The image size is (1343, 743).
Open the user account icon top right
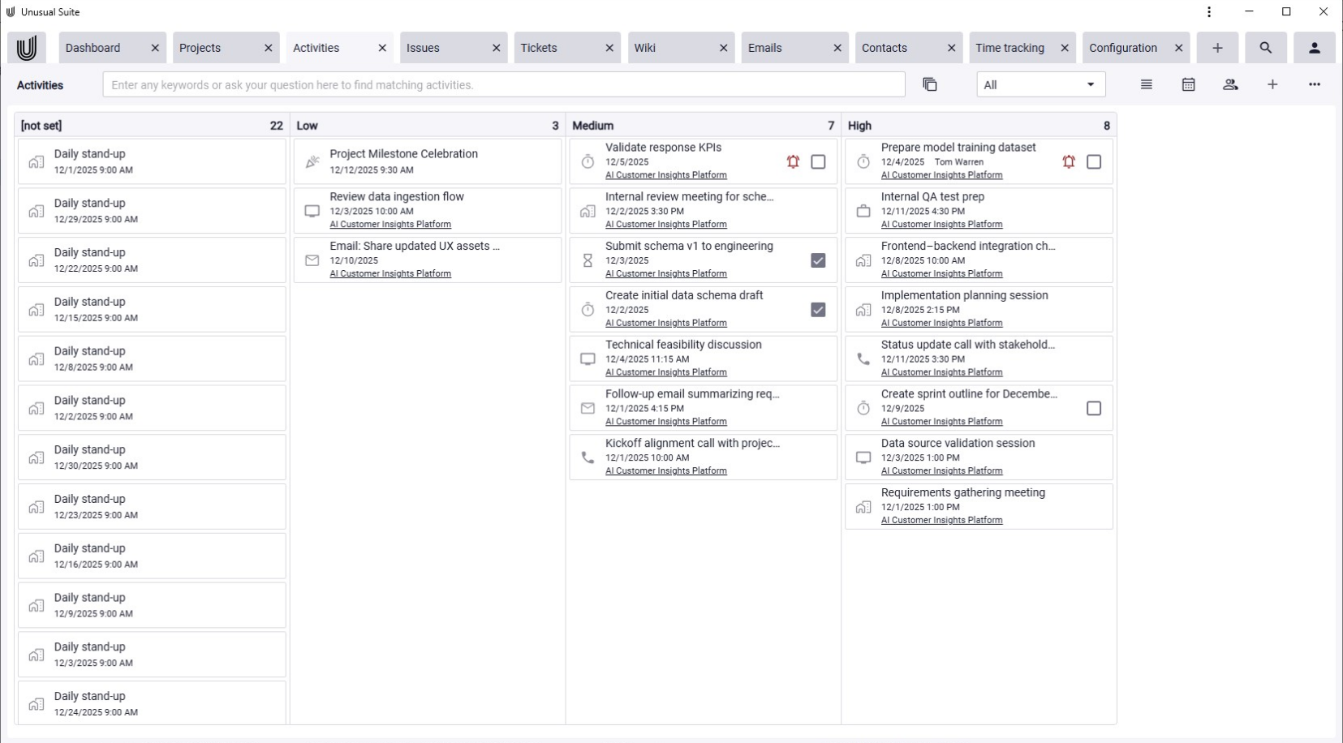pyautogui.click(x=1314, y=48)
